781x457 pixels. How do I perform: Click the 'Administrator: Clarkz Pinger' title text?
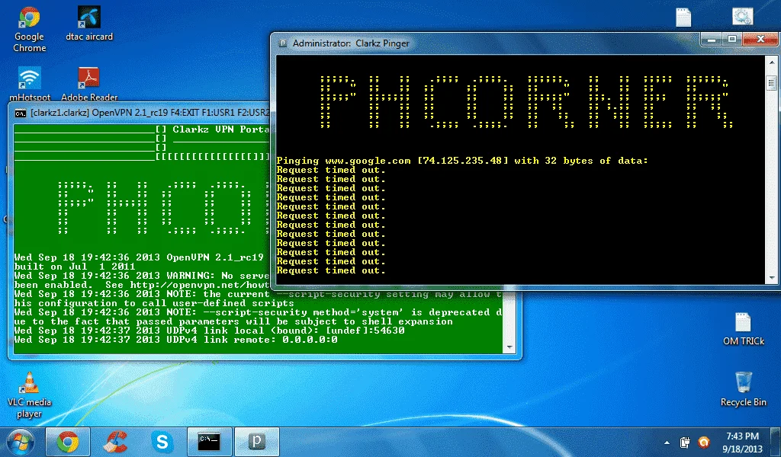tap(351, 43)
